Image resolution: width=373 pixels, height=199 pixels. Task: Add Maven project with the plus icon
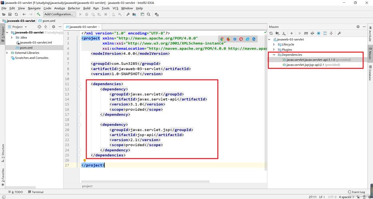(292, 33)
